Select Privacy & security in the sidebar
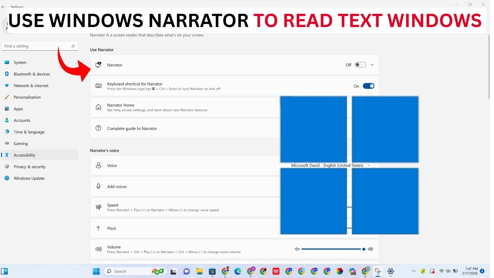Viewport: 494px width, 278px height. 40,166
